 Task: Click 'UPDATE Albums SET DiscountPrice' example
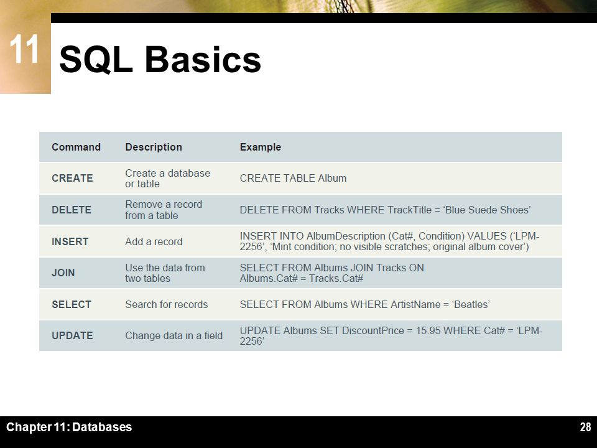(391, 335)
